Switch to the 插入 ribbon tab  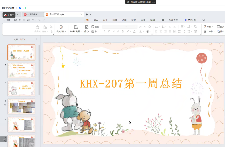(x=96, y=20)
